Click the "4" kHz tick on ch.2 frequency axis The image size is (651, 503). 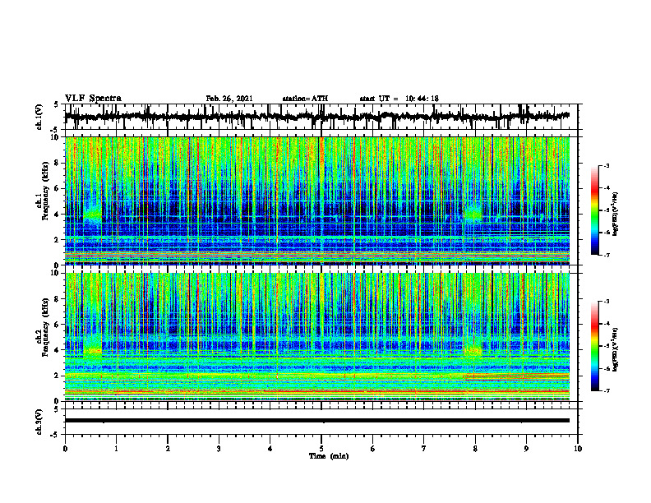point(57,350)
